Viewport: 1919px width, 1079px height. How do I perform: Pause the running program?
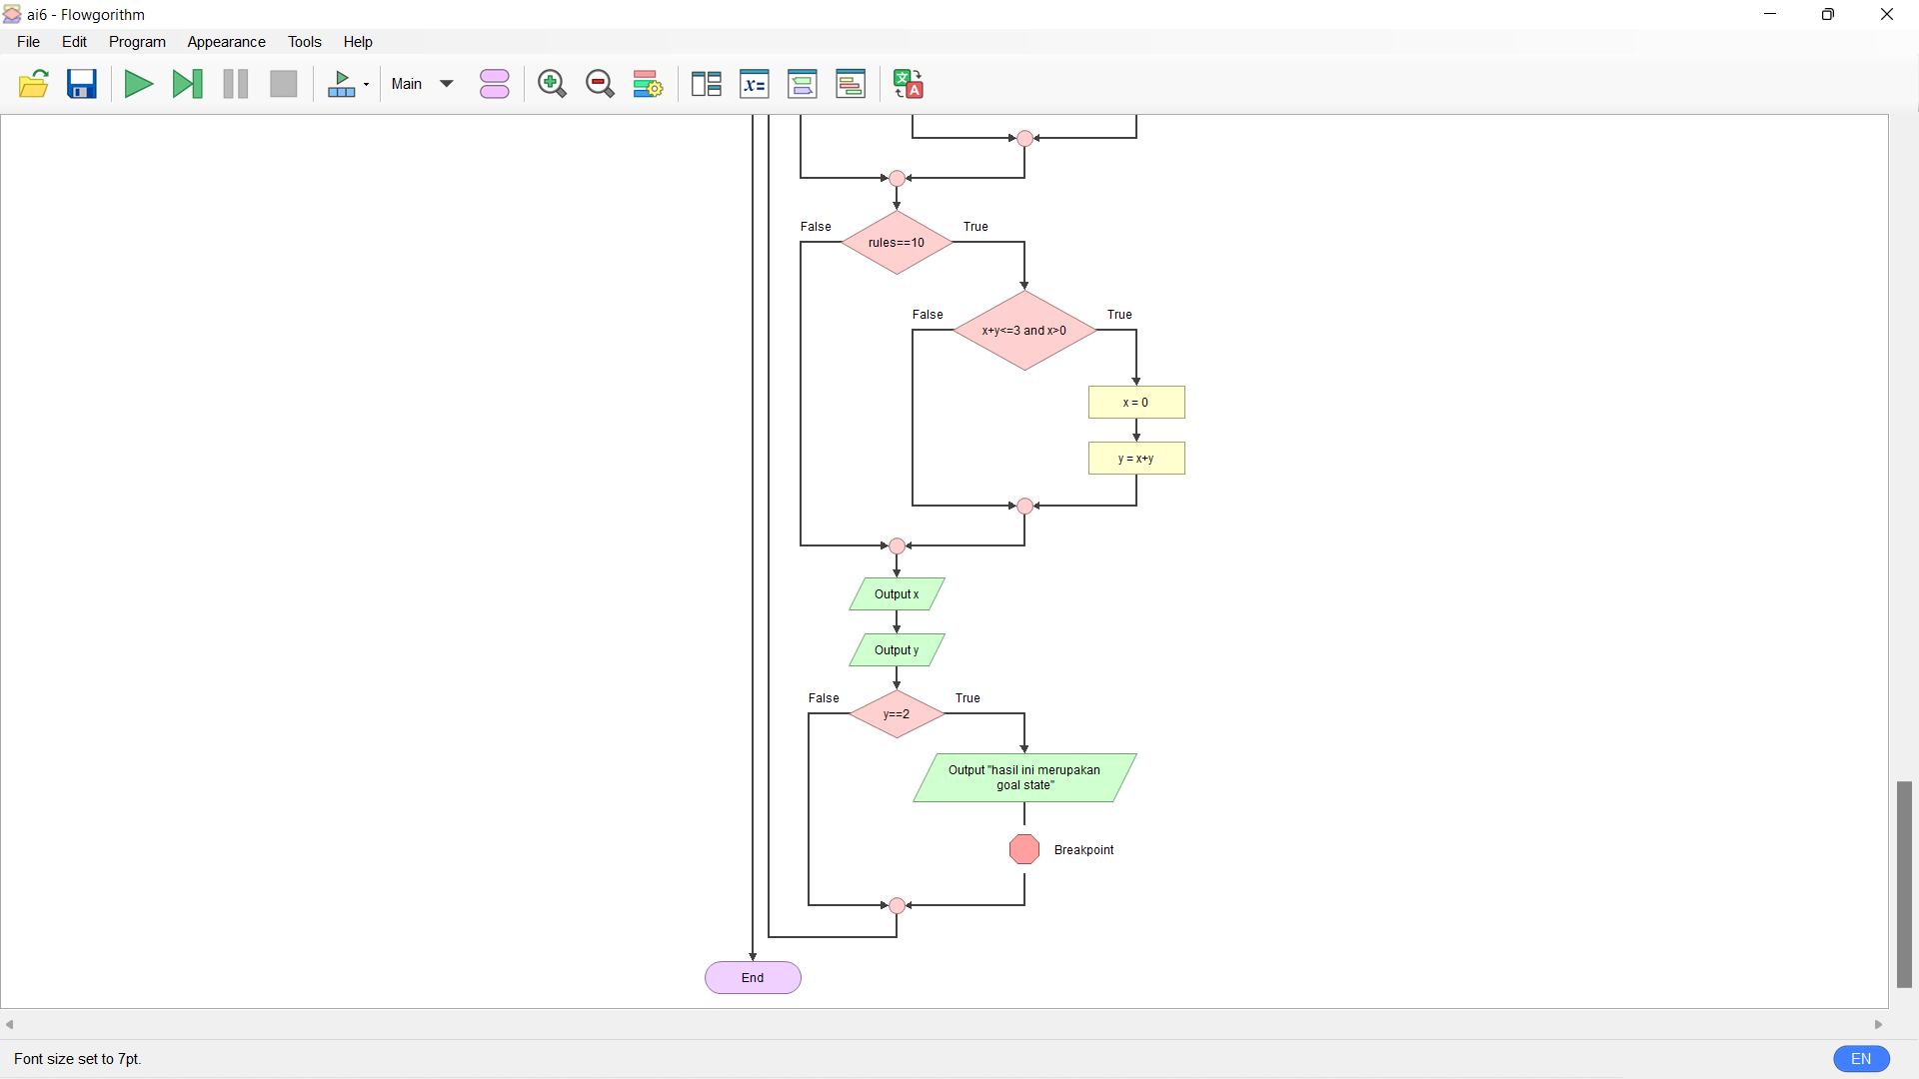point(235,84)
